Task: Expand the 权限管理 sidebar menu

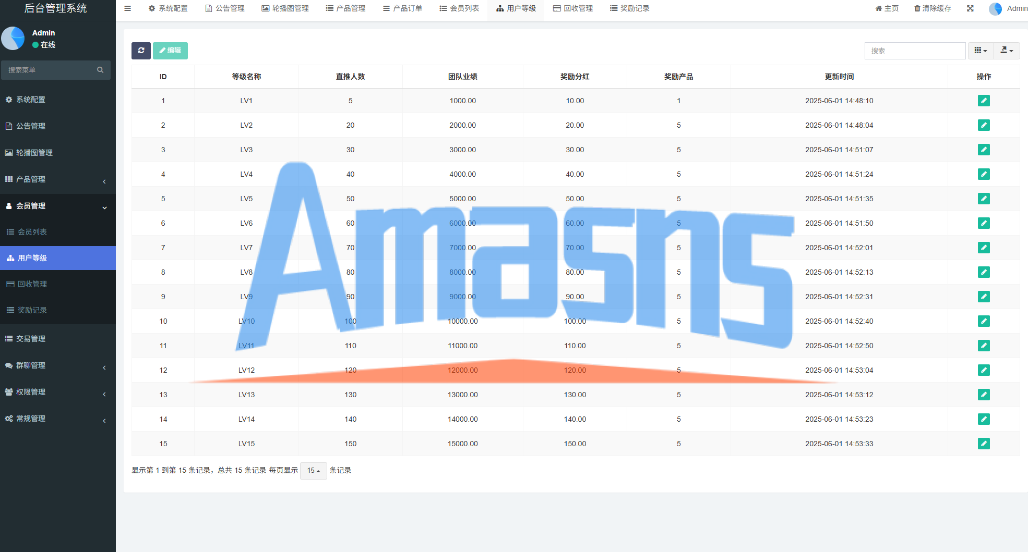Action: [x=57, y=392]
